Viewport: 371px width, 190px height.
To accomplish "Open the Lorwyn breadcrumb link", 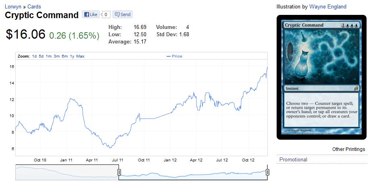I will [14, 6].
